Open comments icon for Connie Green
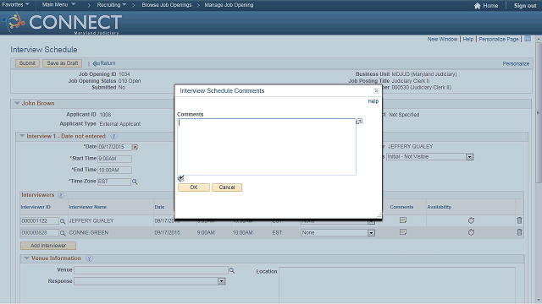The width and height of the screenshot is (542, 304). (403, 232)
